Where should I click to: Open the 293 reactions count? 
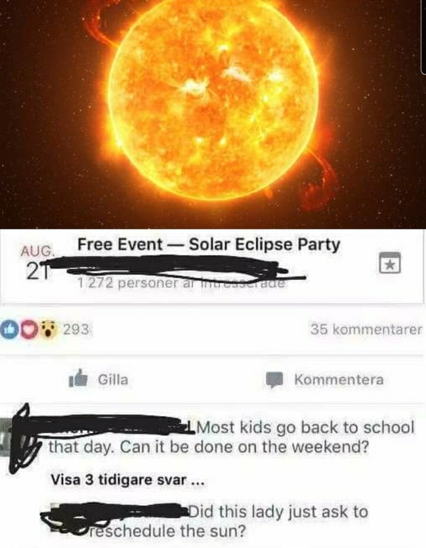[x=77, y=329]
